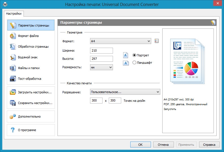Viewport: 224px width, 152px height.
Task: Select the Ландшафт orientation radio button
Action: 135,63
